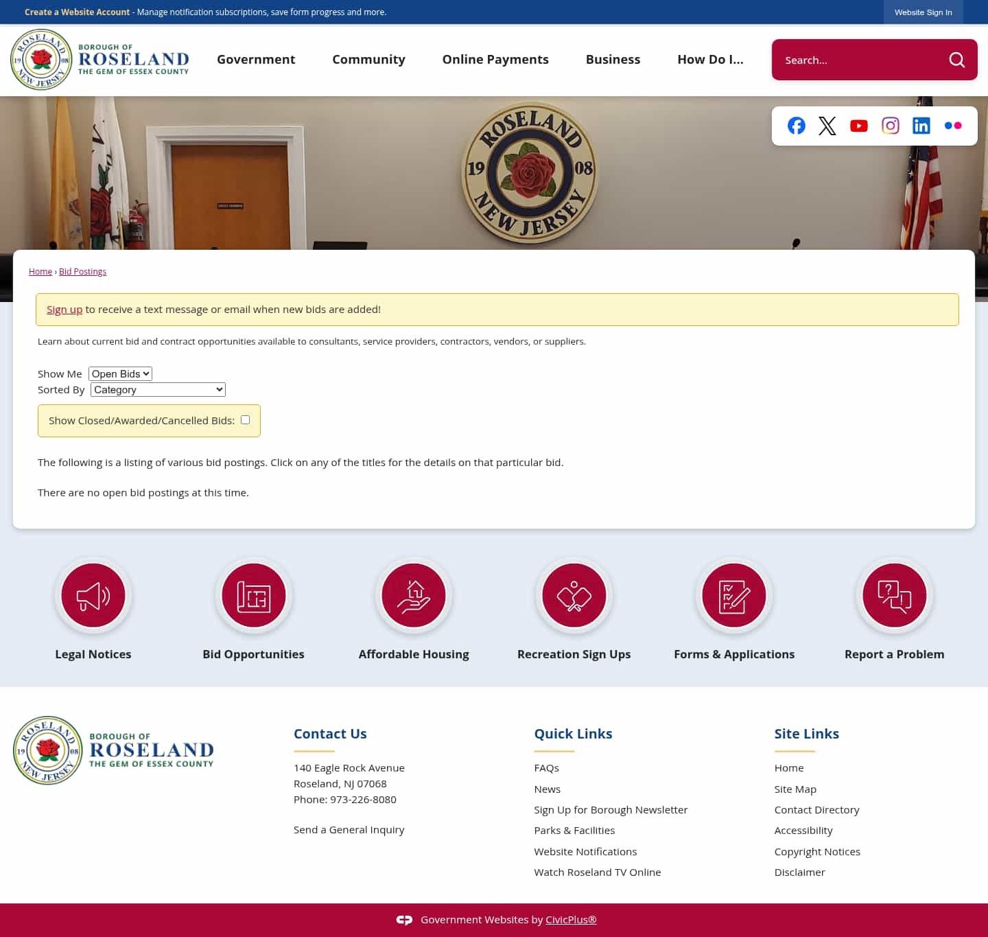Click Send a General Inquiry link
Screen dimensions: 988x937
(x=349, y=830)
